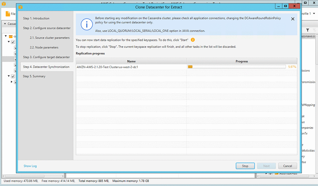Click the replication progress bar showing 5.97%
The image size is (318, 186).
tap(237, 67)
